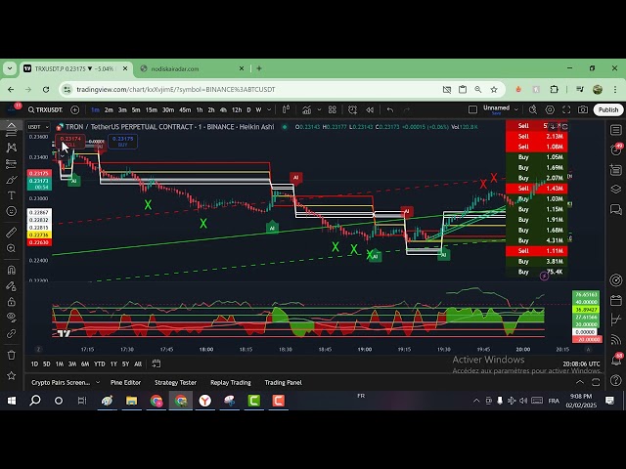Select the 12h timeframe

[237, 109]
